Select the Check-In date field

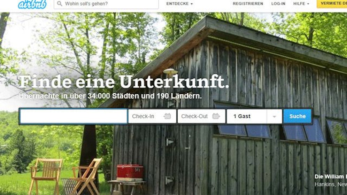tap(152, 116)
